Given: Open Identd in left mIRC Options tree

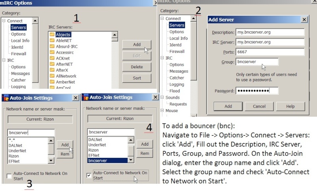Looking at the screenshot, I should pos(17,47).
